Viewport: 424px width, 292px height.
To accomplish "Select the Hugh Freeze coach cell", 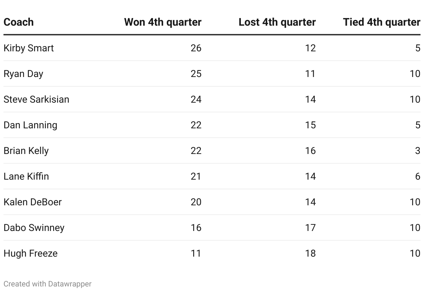I will pyautogui.click(x=31, y=253).
